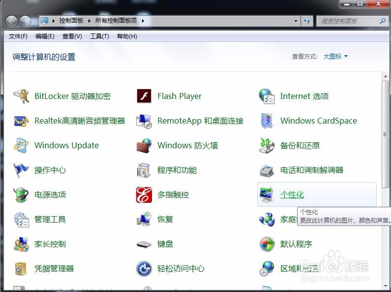This screenshot has width=391, height=292.
Task: Click the 凭据管理器 safe icon
Action: (x=21, y=269)
